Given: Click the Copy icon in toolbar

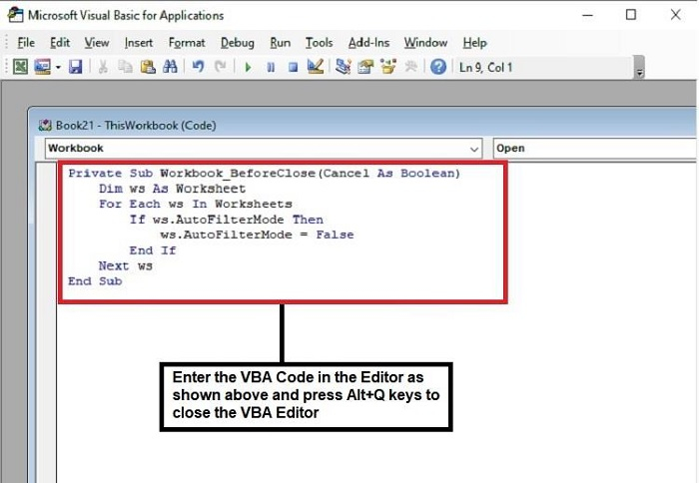Looking at the screenshot, I should [x=125, y=67].
